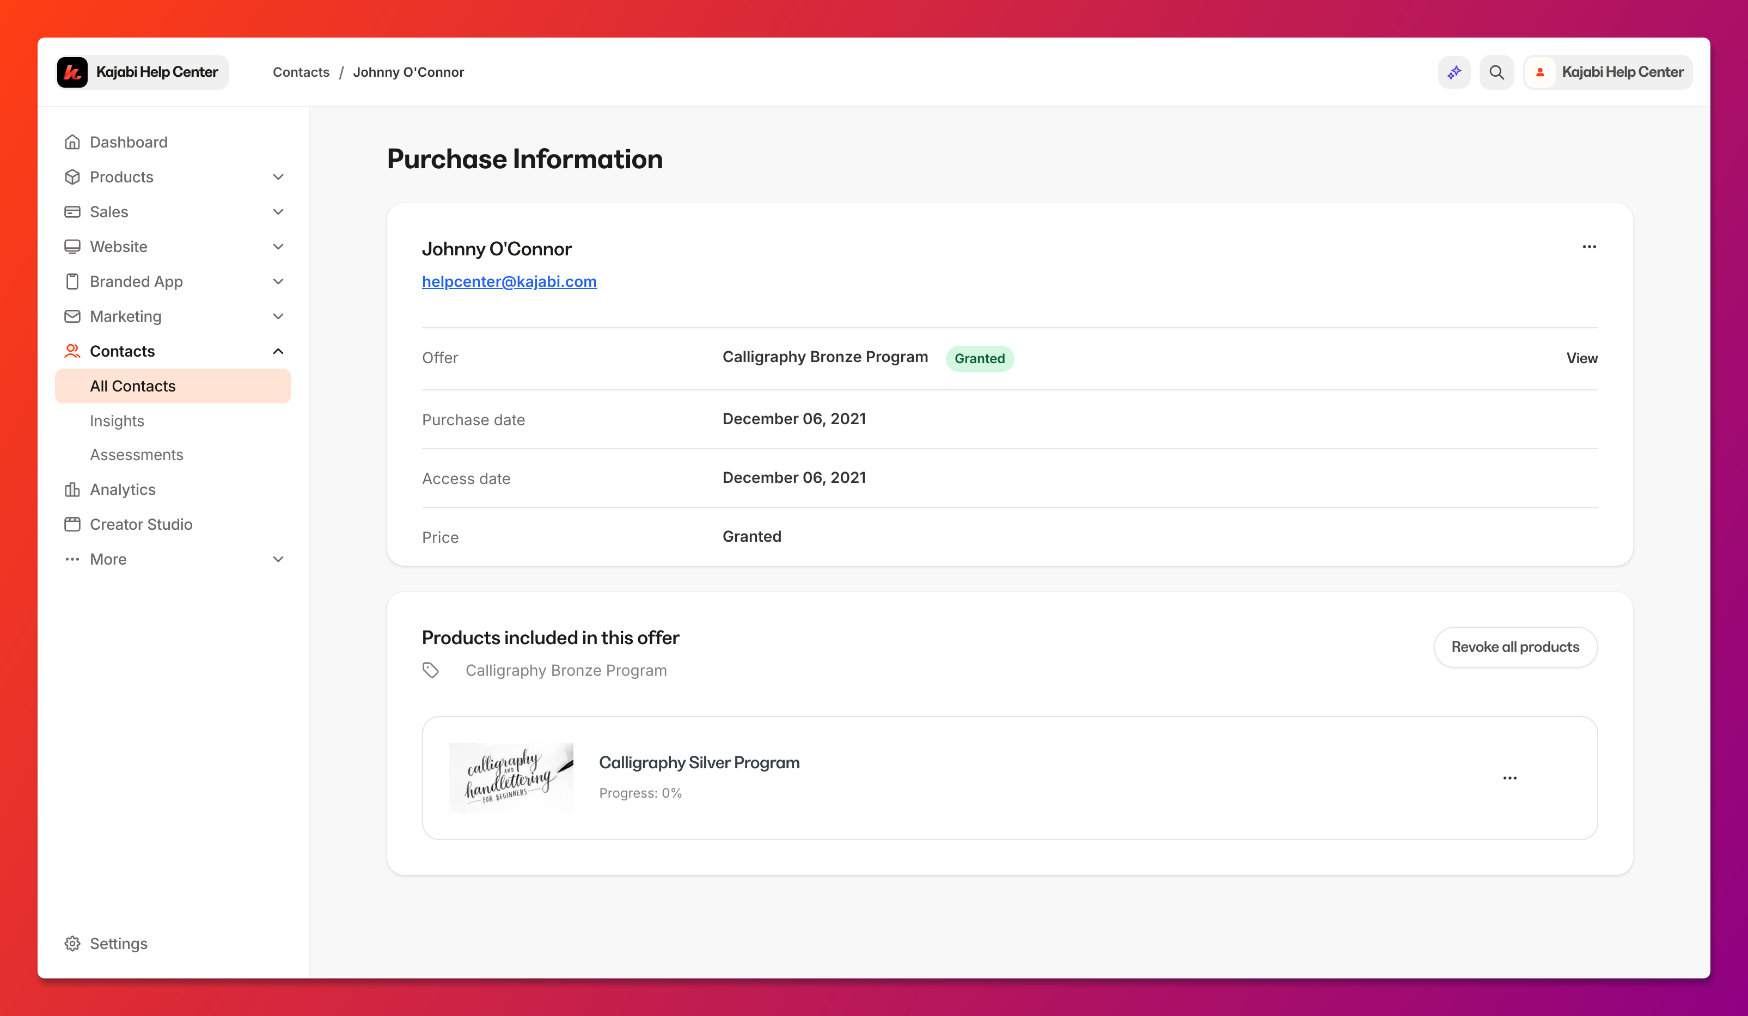Expand the Marketing menu chevron

tap(278, 316)
